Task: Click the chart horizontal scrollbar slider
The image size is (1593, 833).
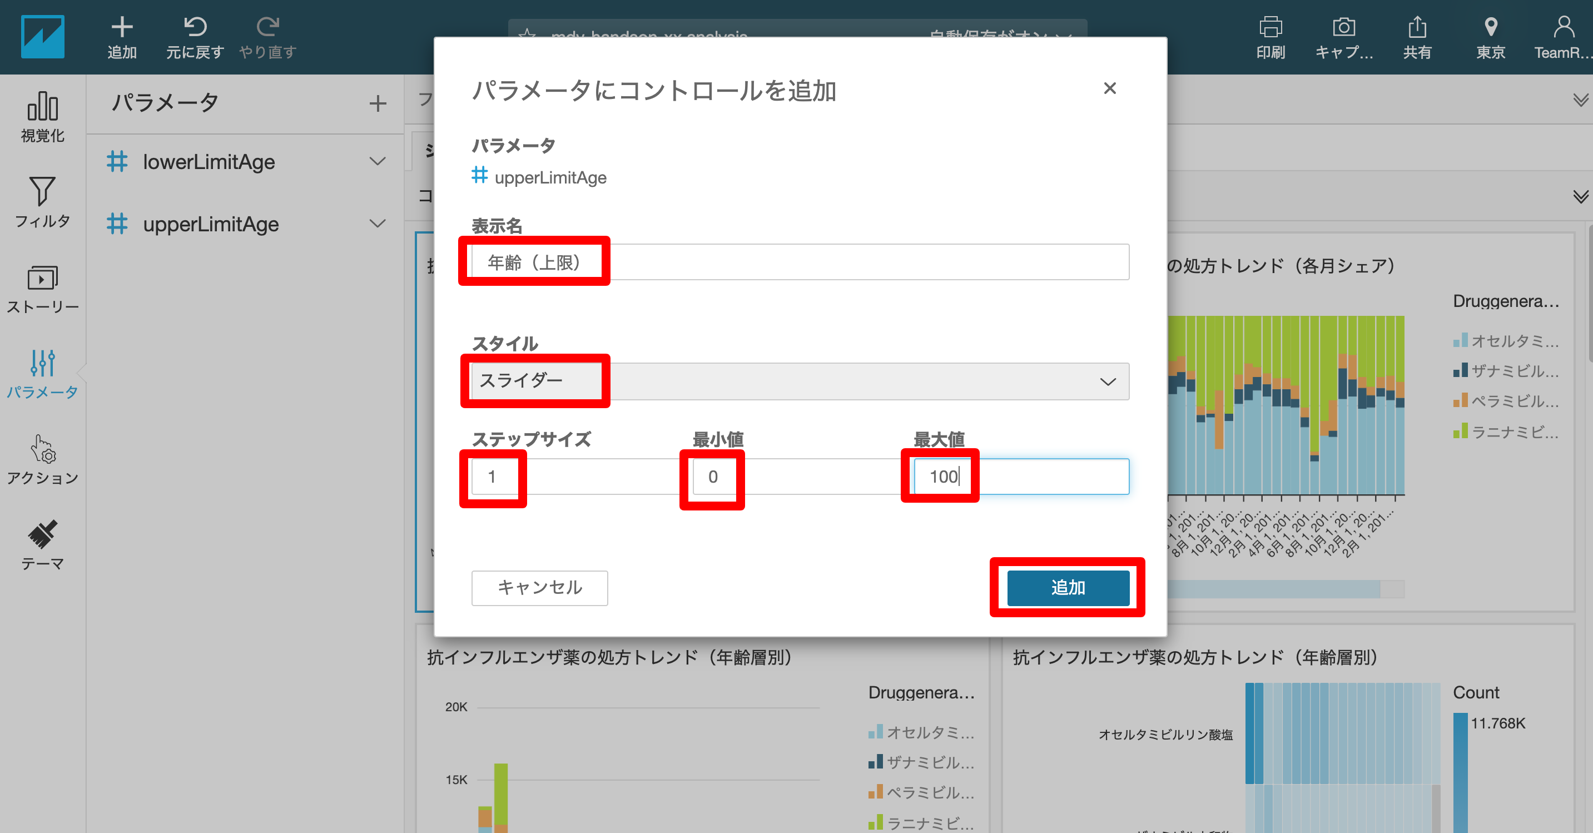Action: 1274,589
